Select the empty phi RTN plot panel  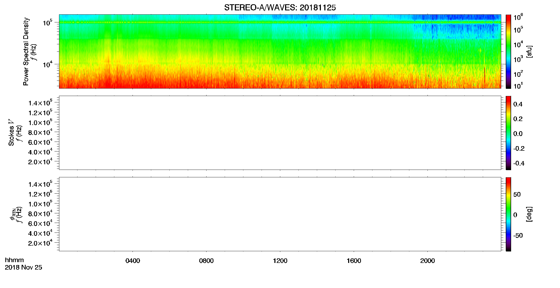280,214
